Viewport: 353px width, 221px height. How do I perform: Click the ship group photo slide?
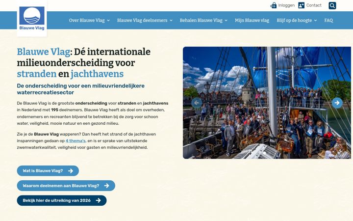[267, 103]
